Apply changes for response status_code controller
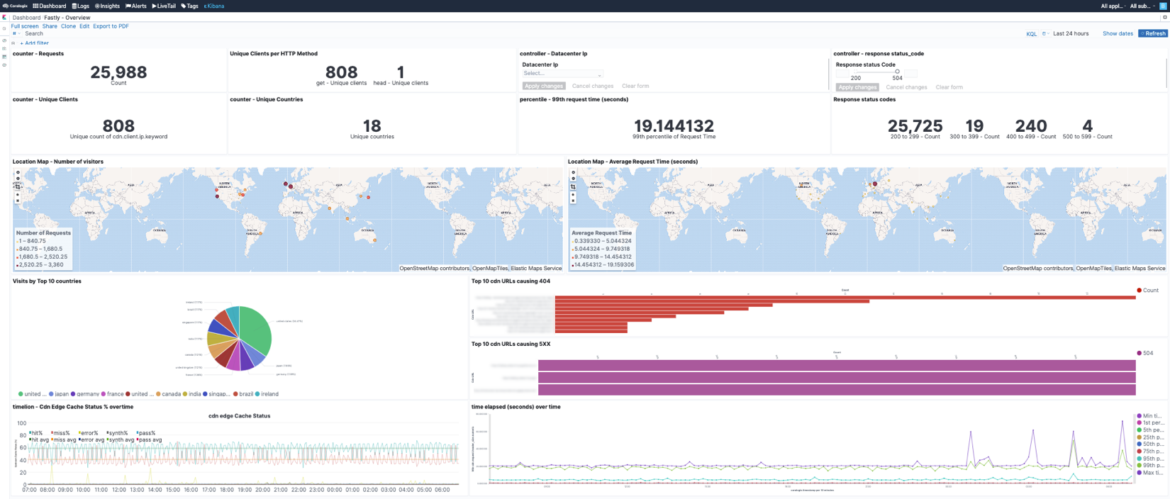 pyautogui.click(x=857, y=87)
